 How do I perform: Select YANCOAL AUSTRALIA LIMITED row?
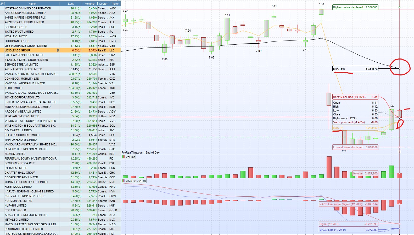tap(60, 83)
